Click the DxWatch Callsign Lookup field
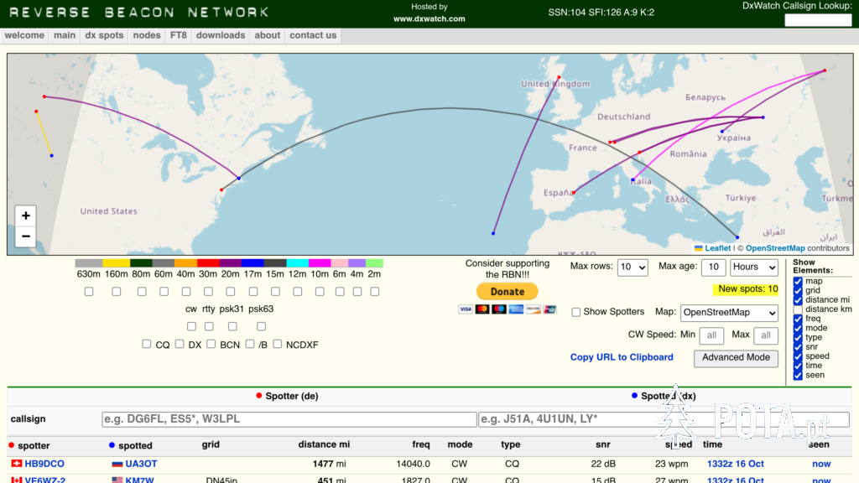This screenshot has height=483, width=859. 818,20
